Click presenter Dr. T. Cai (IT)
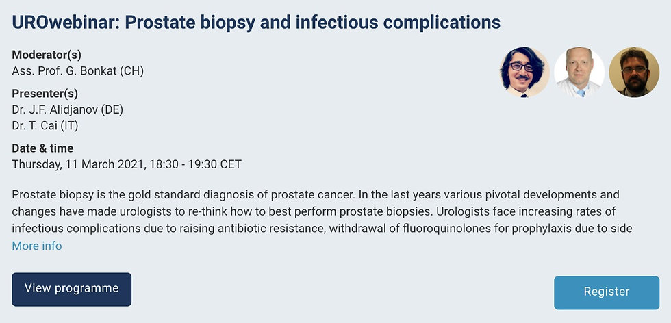This screenshot has height=323, width=671. pos(45,126)
